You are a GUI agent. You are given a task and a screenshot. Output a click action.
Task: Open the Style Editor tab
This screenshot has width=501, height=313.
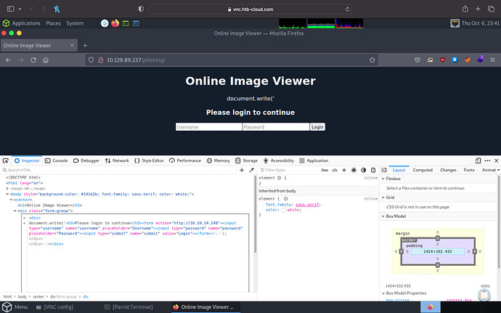point(149,160)
